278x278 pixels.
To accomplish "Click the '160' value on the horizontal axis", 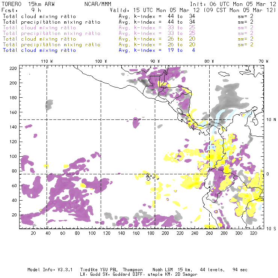I will click(136, 233).
